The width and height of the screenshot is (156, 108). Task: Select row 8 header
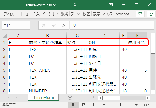pyautogui.click(x=4, y=91)
